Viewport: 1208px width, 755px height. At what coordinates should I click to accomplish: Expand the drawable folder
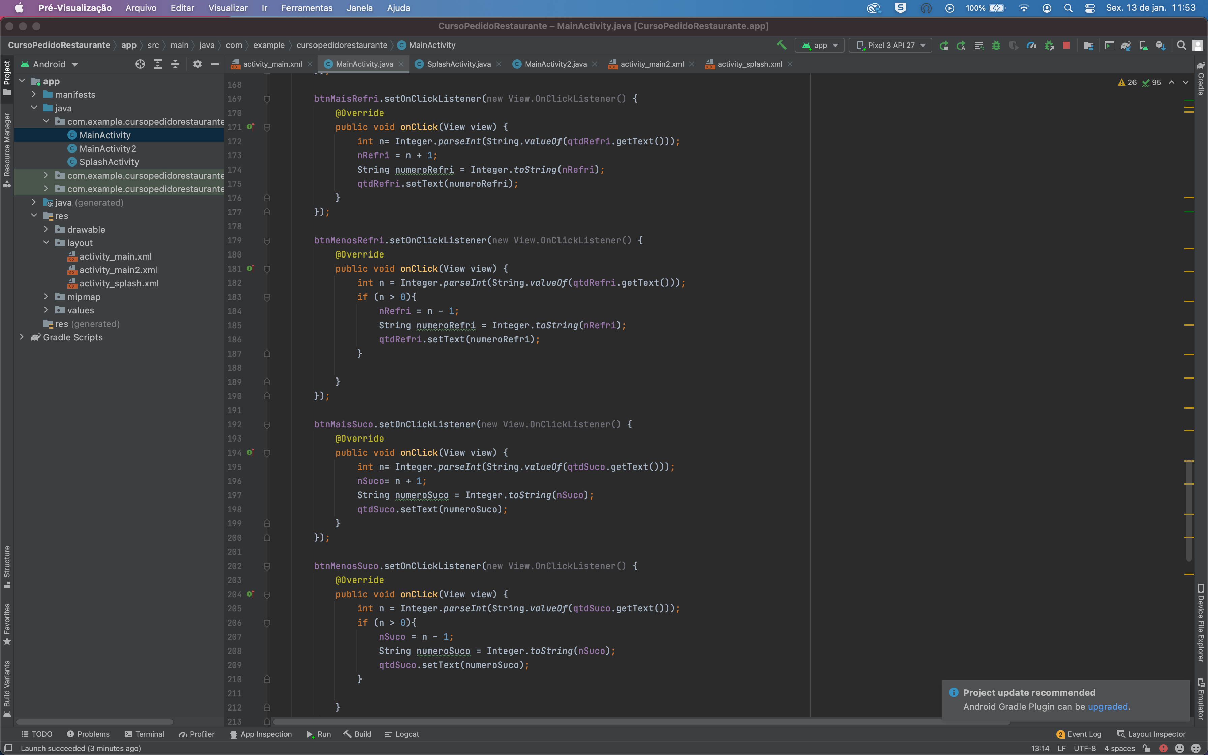coord(46,229)
